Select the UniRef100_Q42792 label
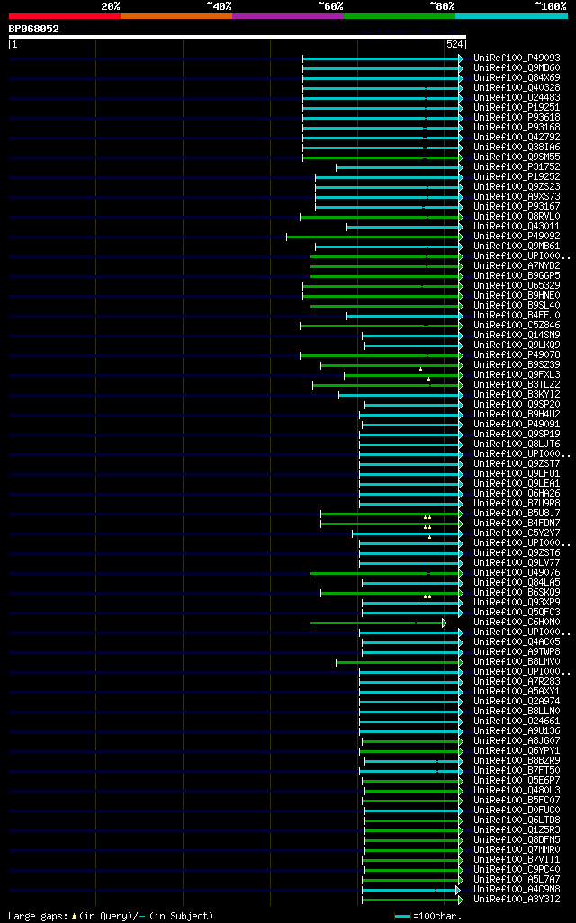 [517, 137]
